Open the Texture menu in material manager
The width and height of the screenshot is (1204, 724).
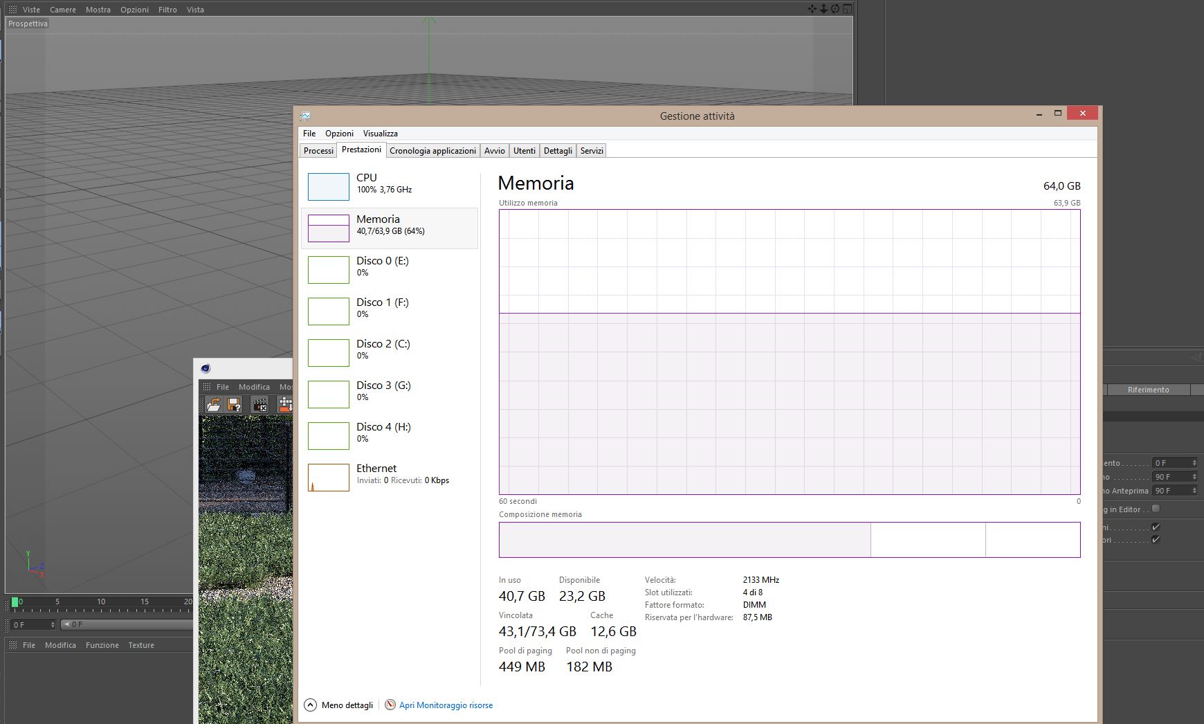coord(141,645)
